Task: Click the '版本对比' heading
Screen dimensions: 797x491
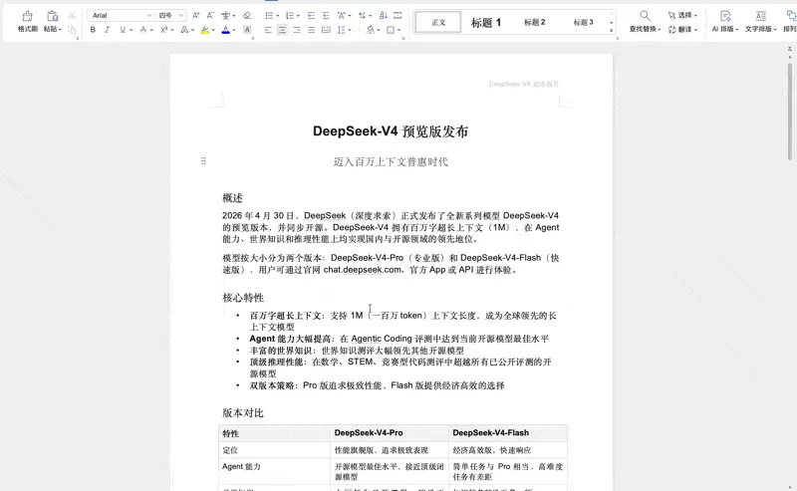Action: [243, 412]
